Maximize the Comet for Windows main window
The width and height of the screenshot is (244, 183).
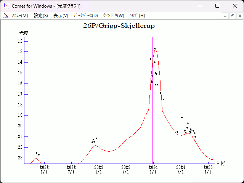(x=217, y=6)
